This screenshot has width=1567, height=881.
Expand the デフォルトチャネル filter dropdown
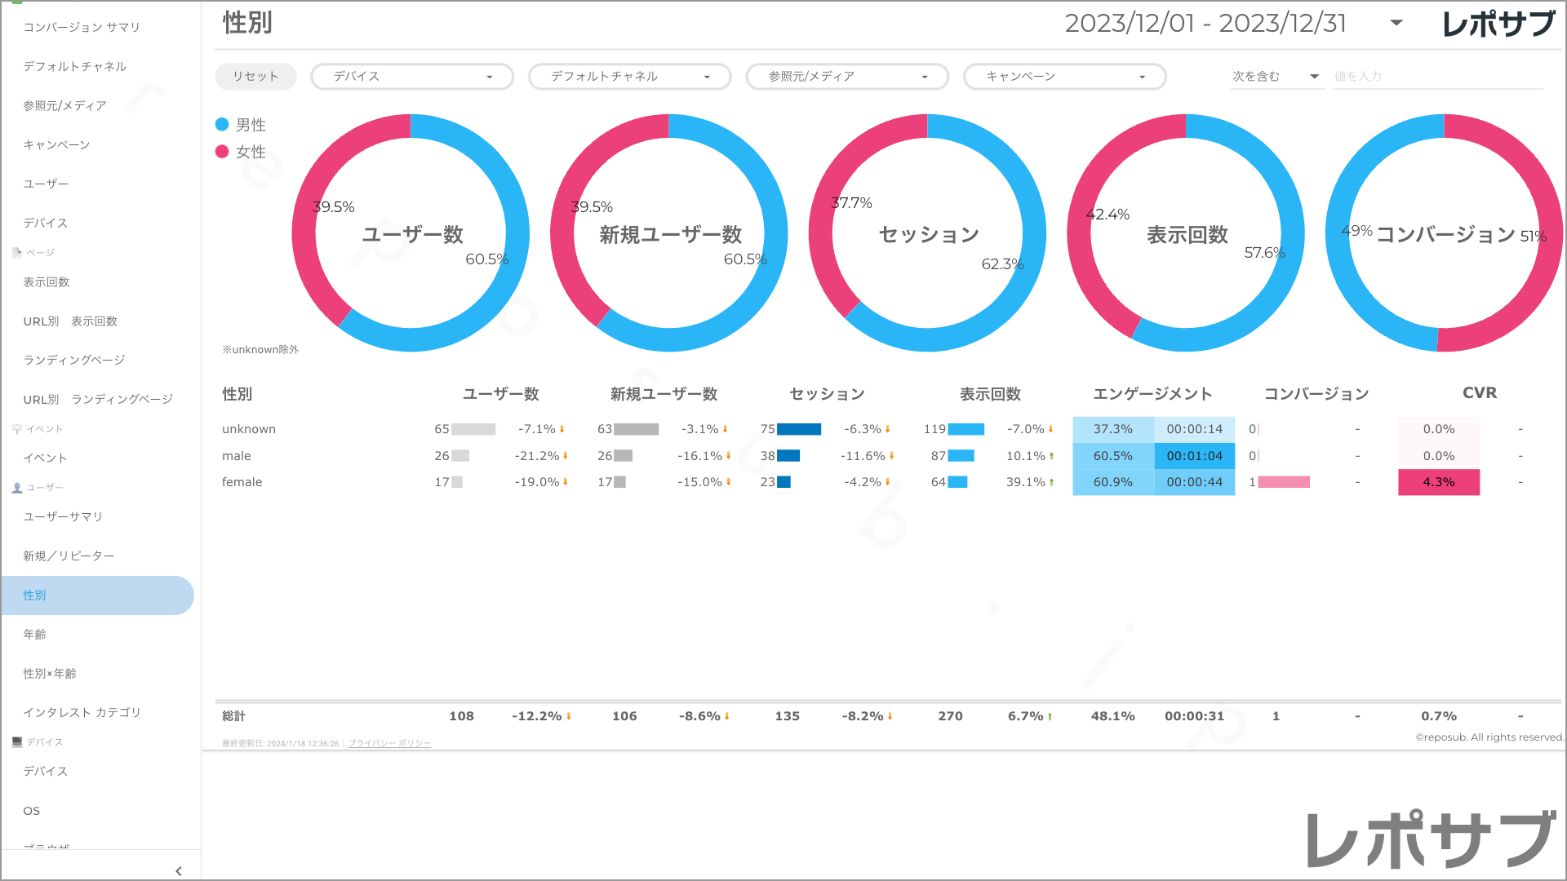tap(629, 77)
